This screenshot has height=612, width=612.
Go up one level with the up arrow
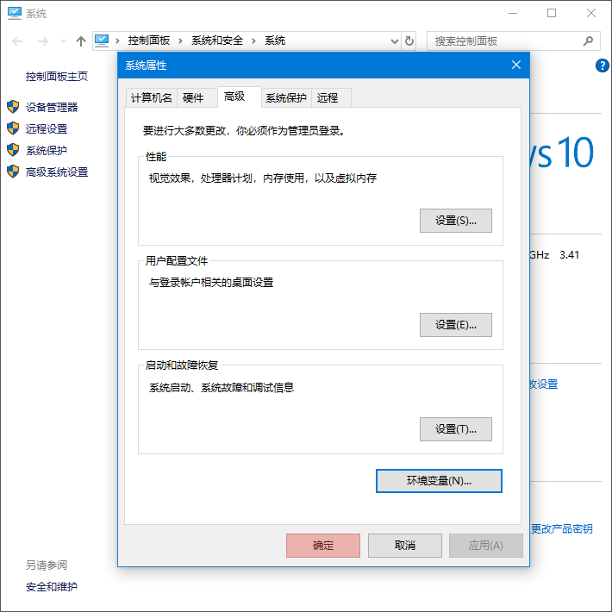(x=81, y=41)
